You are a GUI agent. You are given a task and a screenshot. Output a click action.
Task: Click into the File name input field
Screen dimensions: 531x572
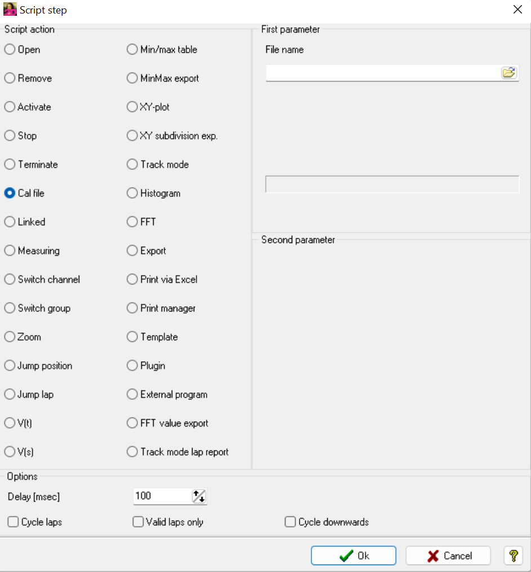point(383,73)
